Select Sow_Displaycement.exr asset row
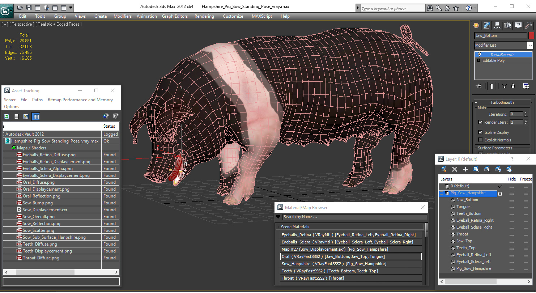This screenshot has width=536, height=293. (x=61, y=210)
